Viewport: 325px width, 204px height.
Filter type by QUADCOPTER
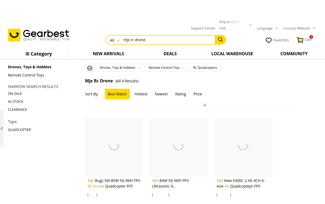[19, 130]
